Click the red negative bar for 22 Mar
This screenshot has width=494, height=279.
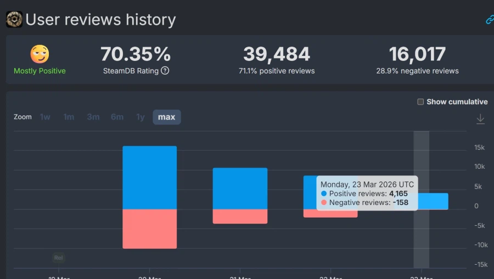pyautogui.click(x=330, y=214)
